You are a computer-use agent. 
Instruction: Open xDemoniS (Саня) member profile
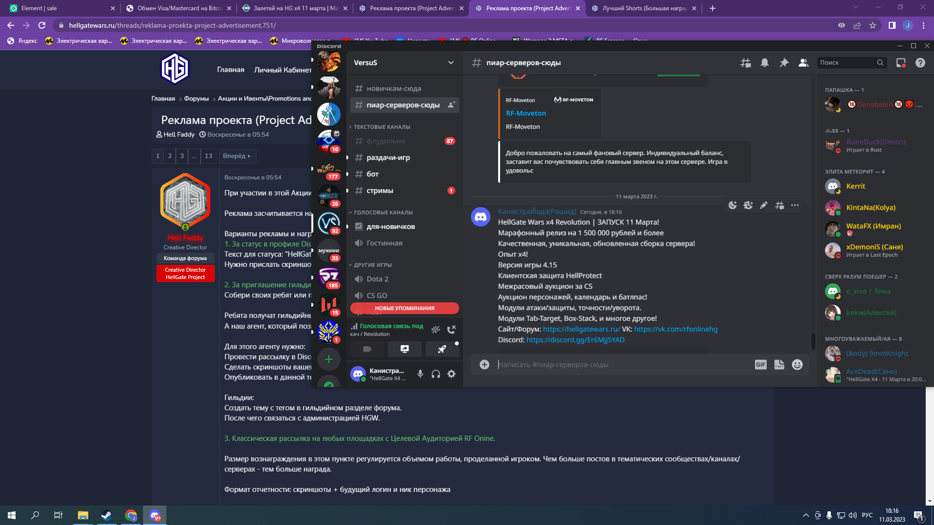coord(876,250)
